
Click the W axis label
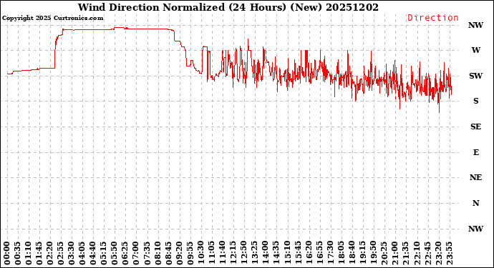tap(475, 50)
